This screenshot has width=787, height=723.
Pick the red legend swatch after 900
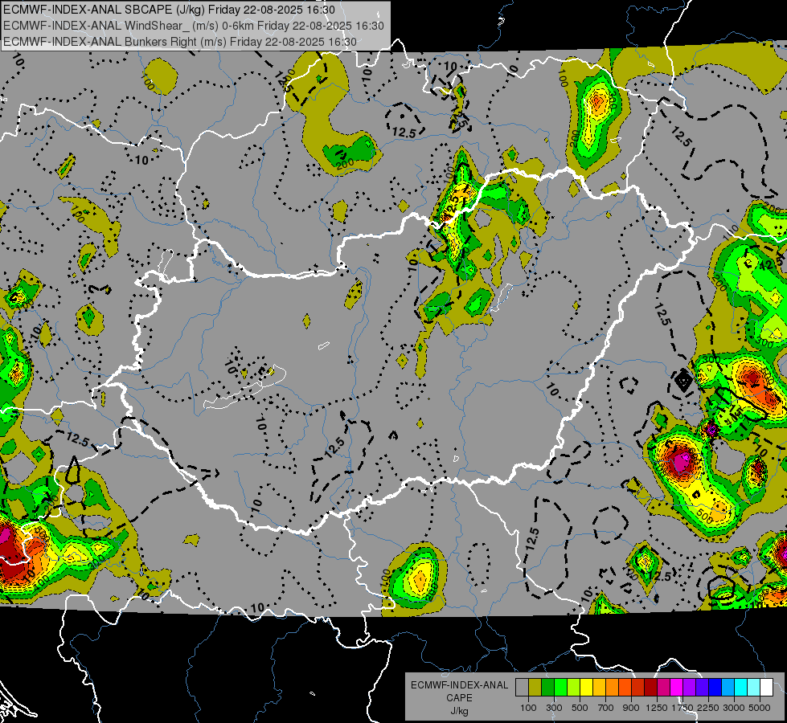pyautogui.click(x=638, y=688)
